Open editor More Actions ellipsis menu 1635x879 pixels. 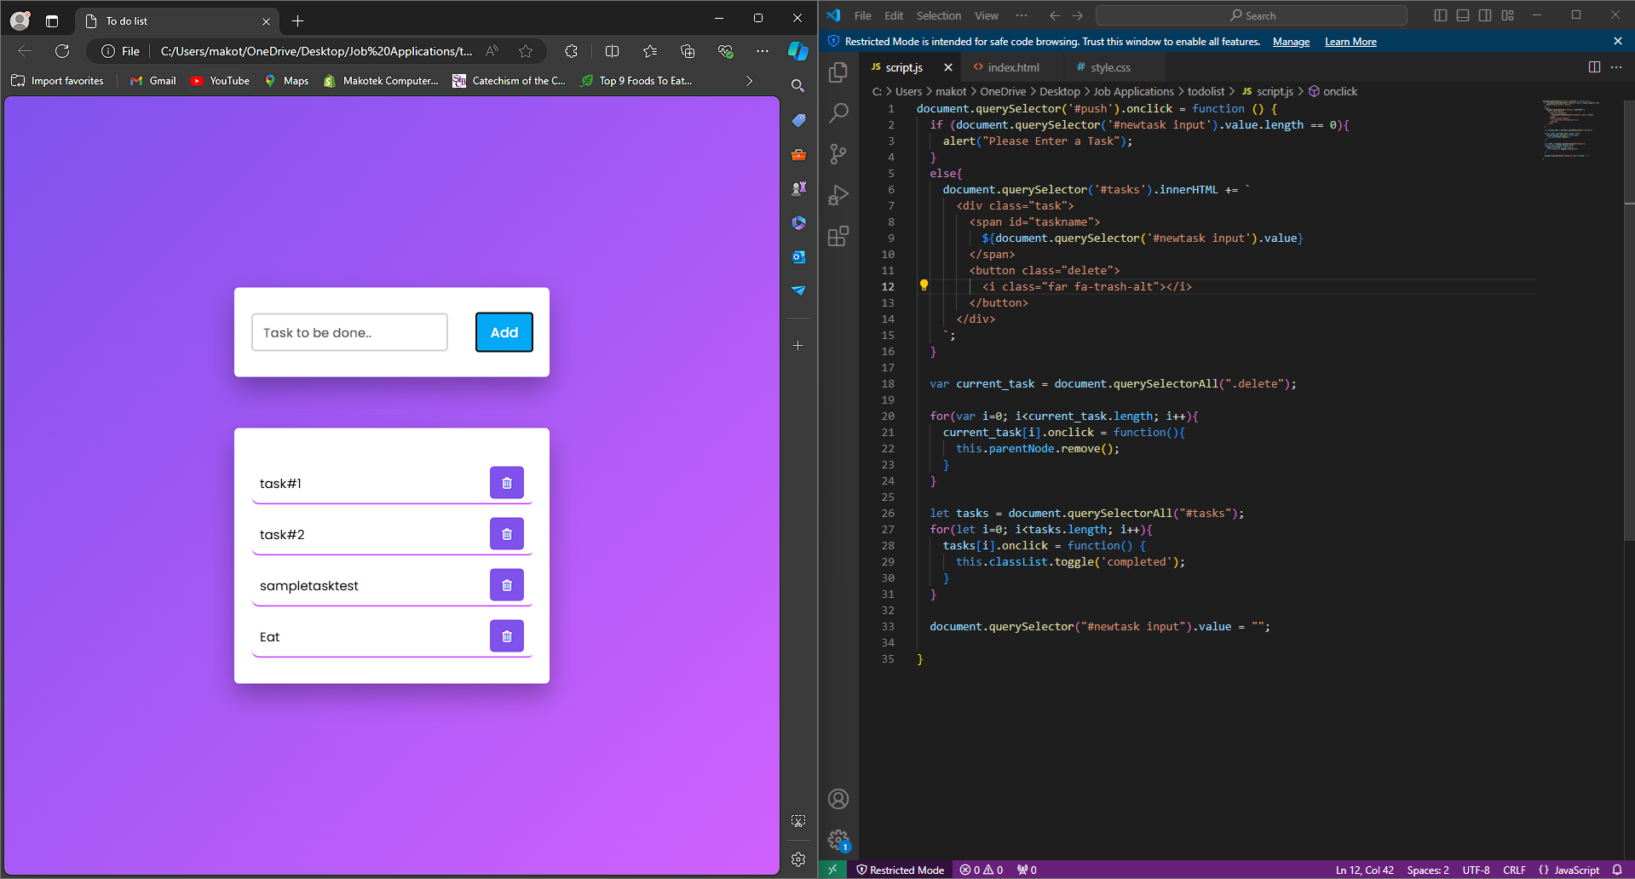pyautogui.click(x=1616, y=67)
